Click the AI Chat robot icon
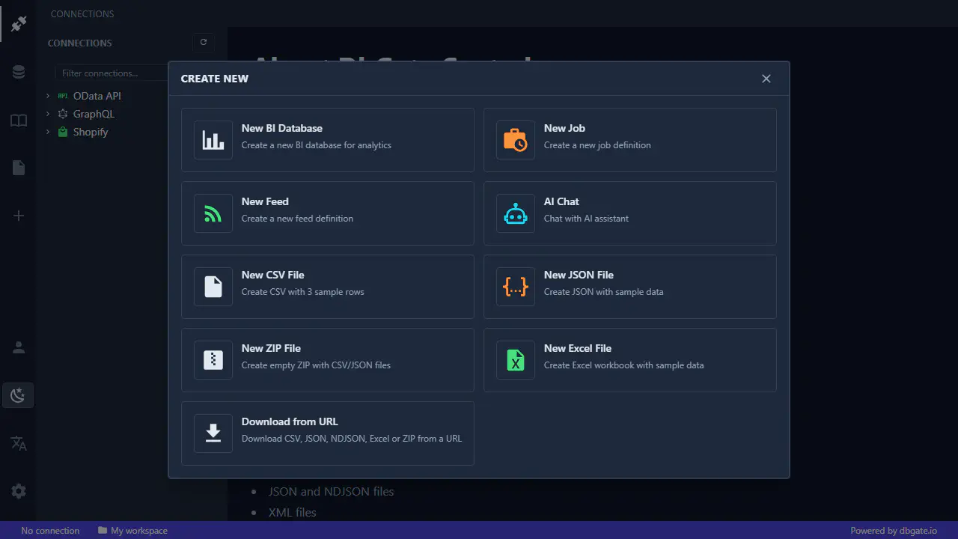Viewport: 958px width, 539px height. 516,213
